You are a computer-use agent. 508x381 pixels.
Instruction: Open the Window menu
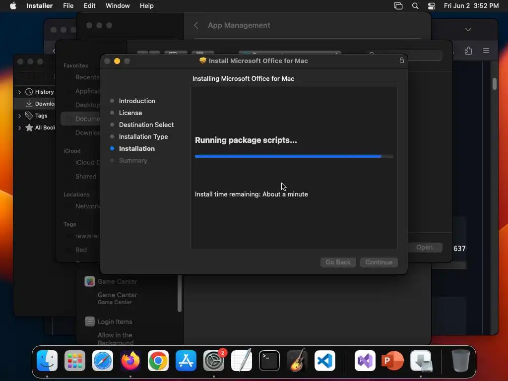tap(118, 5)
